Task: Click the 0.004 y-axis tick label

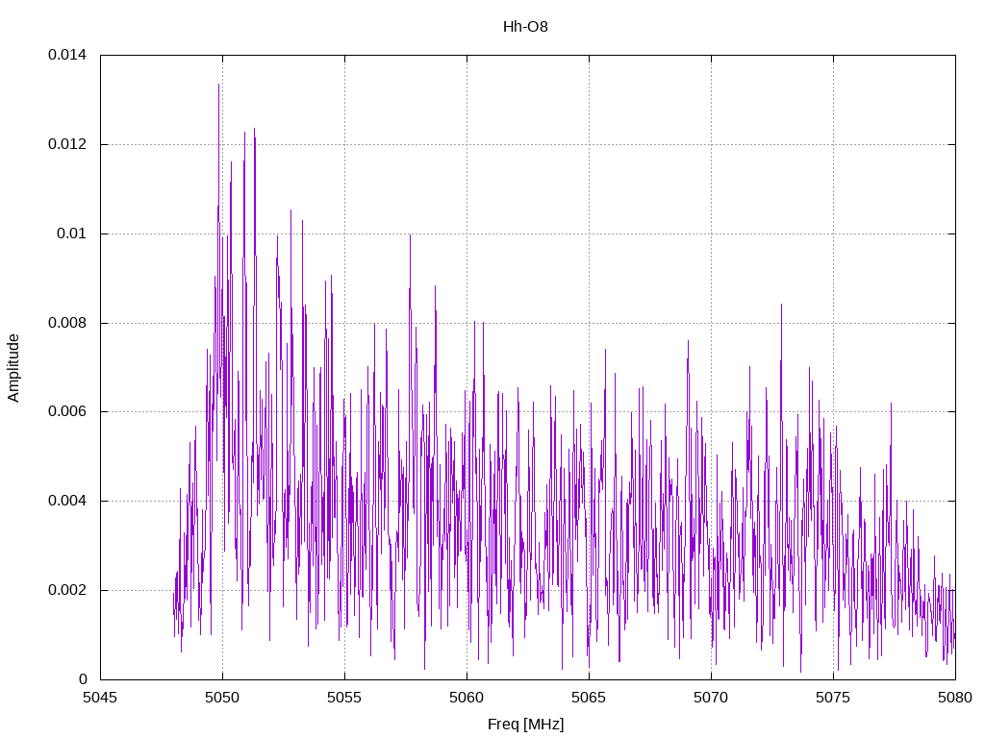Action: 67,501
